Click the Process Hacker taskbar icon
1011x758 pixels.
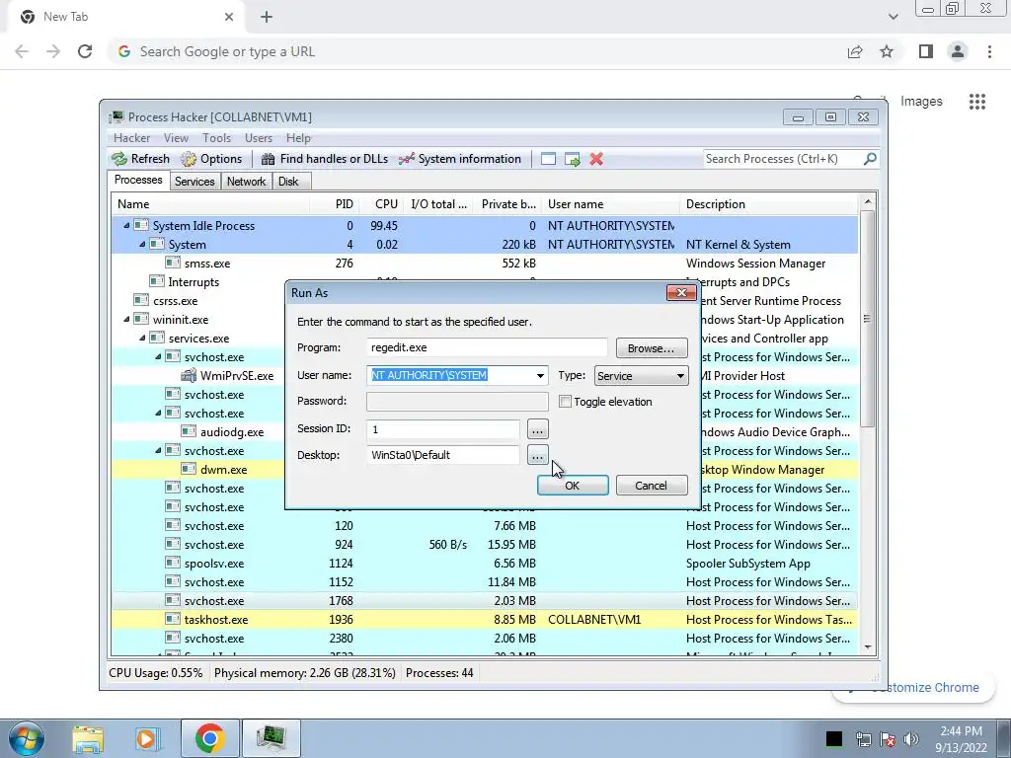[x=271, y=738]
